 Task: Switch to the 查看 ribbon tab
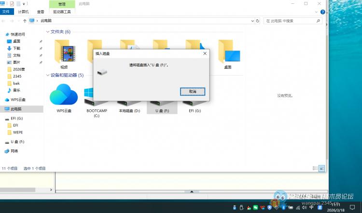point(40,11)
